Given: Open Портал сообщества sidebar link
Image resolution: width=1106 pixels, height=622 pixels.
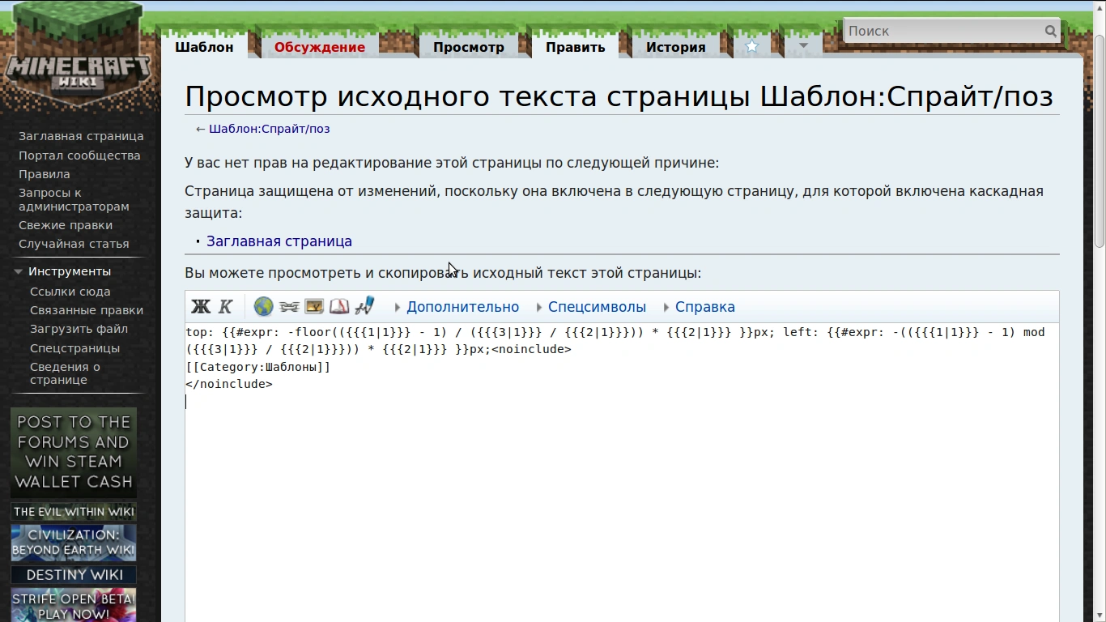Looking at the screenshot, I should (79, 155).
